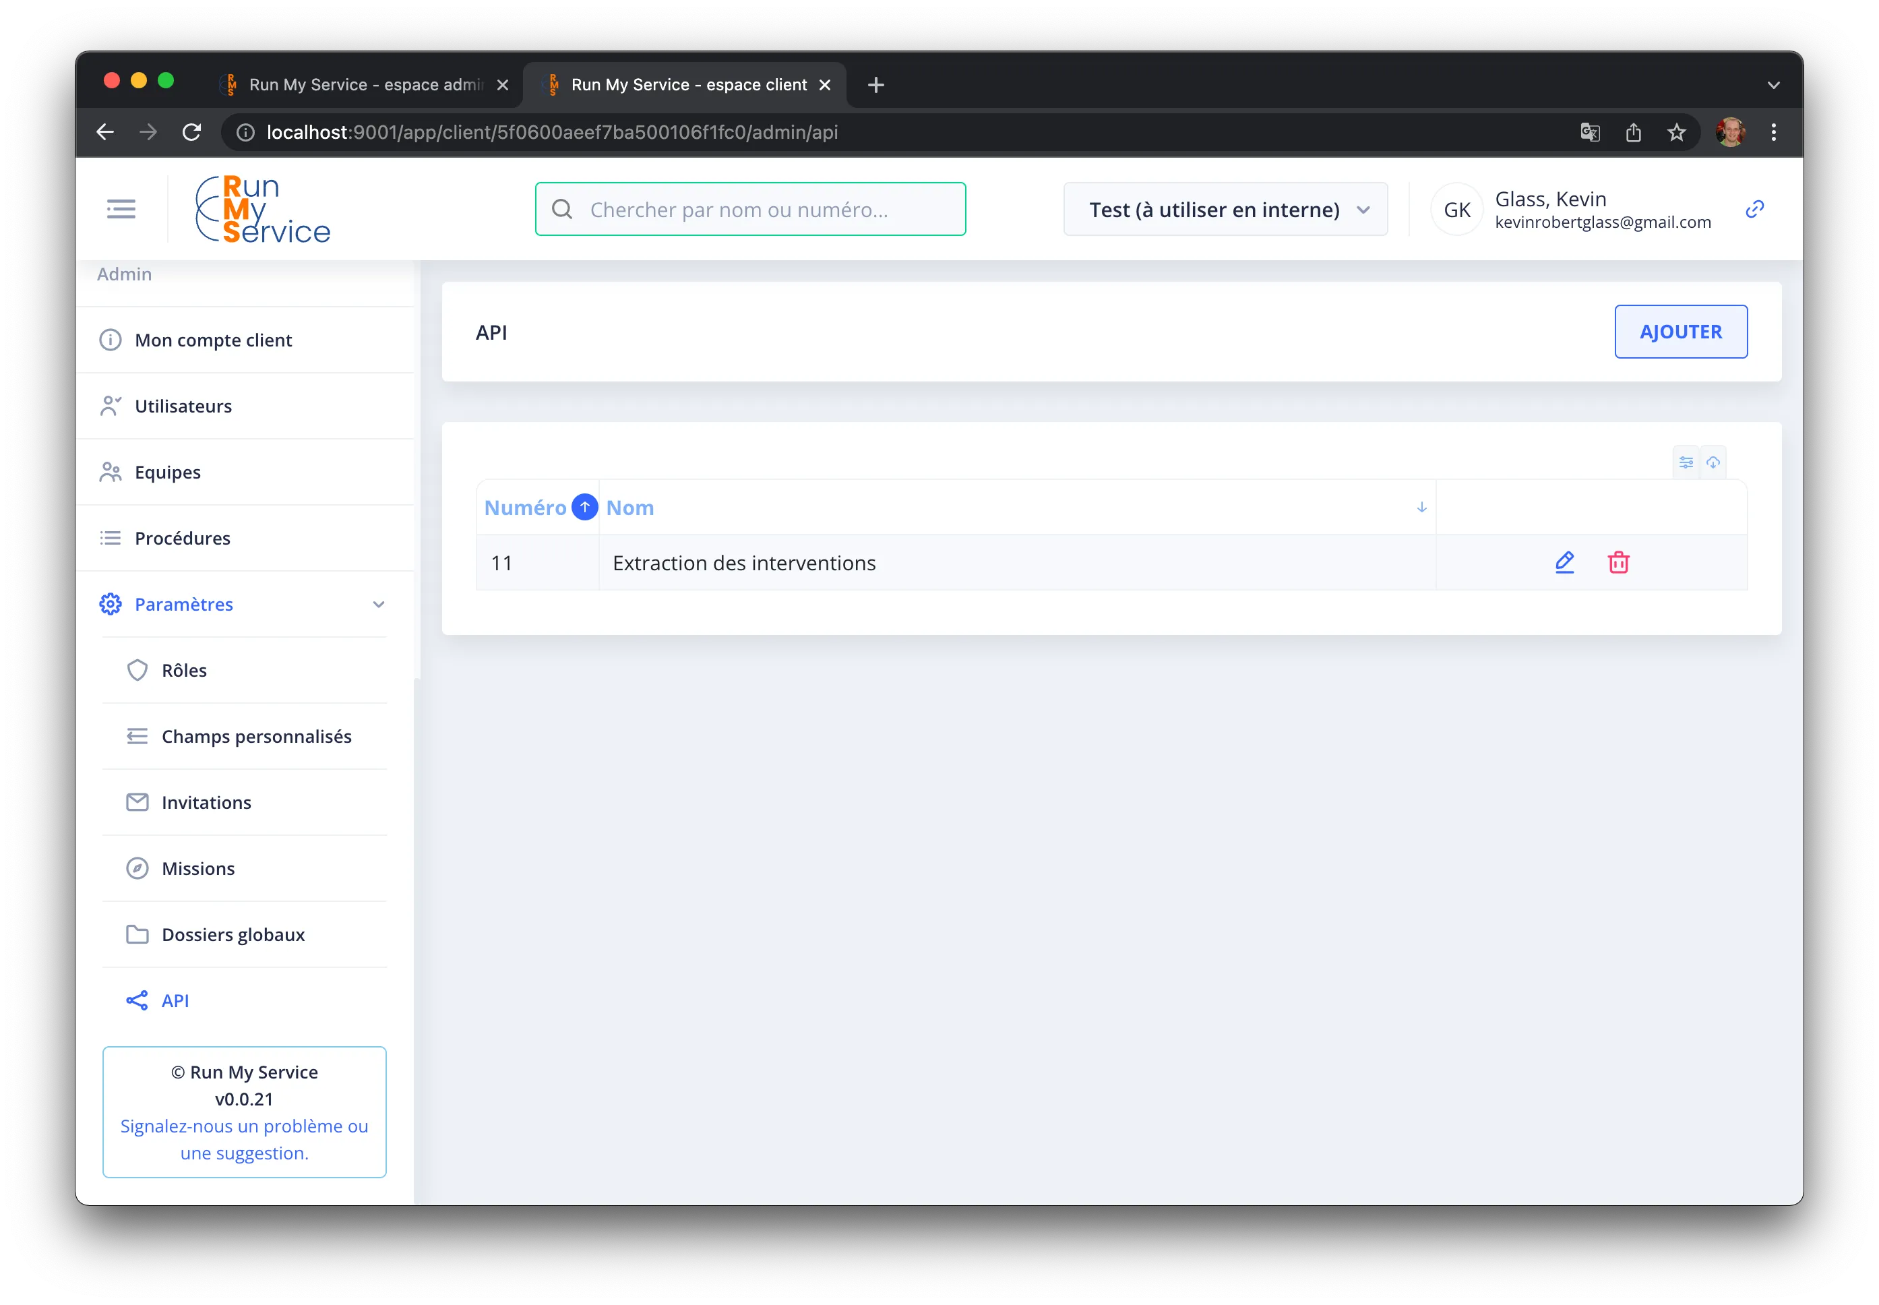Click the Nom column sort arrow
Image resolution: width=1879 pixels, height=1305 pixels.
pos(1421,507)
